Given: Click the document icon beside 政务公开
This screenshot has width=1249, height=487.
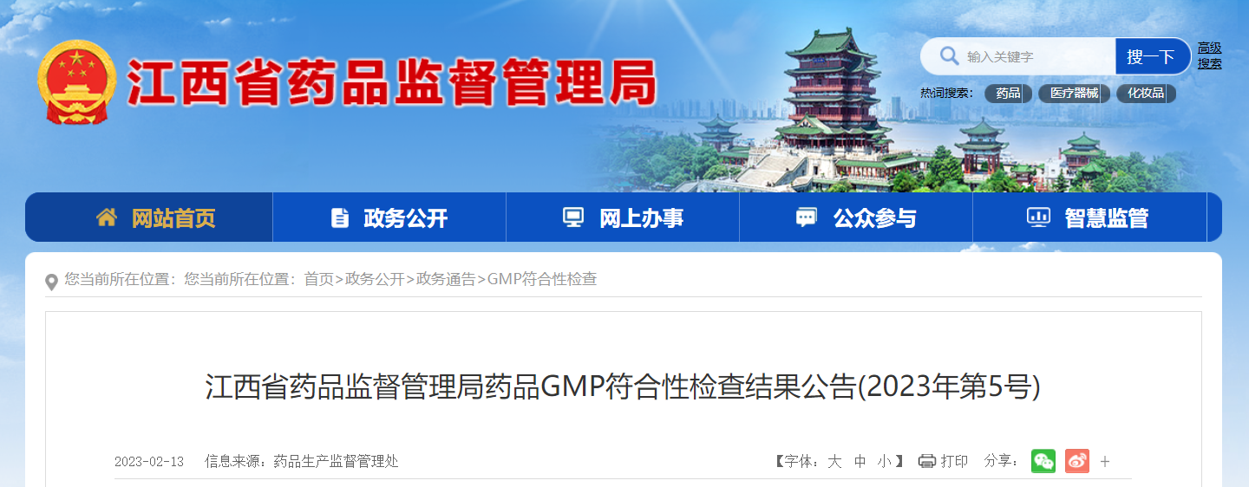Looking at the screenshot, I should (x=340, y=218).
